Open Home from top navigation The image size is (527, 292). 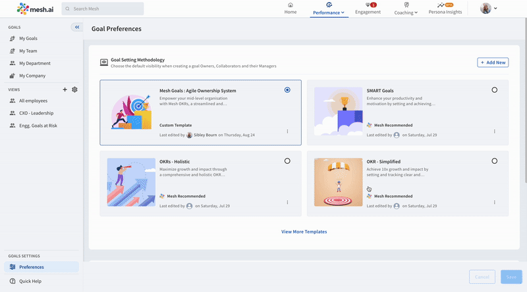pyautogui.click(x=291, y=9)
